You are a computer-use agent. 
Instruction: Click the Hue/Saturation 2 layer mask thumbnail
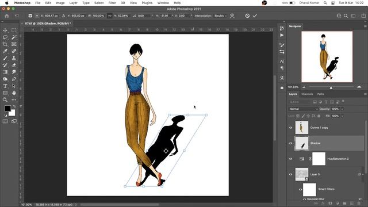(319, 159)
